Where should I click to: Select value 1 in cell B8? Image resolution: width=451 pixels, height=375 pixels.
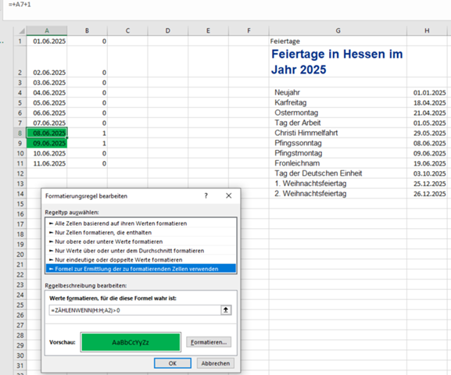(87, 133)
